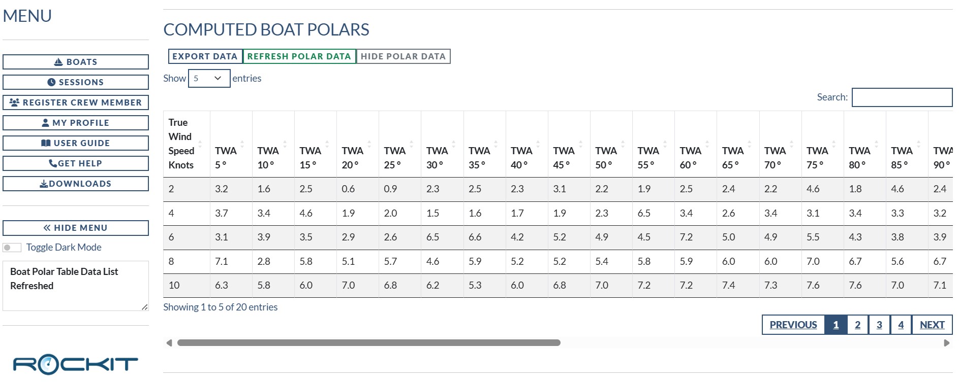Refresh Polar Data
The image size is (959, 382).
(299, 56)
